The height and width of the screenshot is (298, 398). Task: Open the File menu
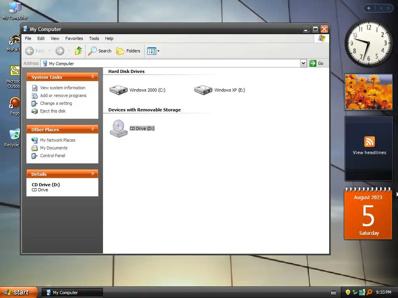tap(28, 38)
